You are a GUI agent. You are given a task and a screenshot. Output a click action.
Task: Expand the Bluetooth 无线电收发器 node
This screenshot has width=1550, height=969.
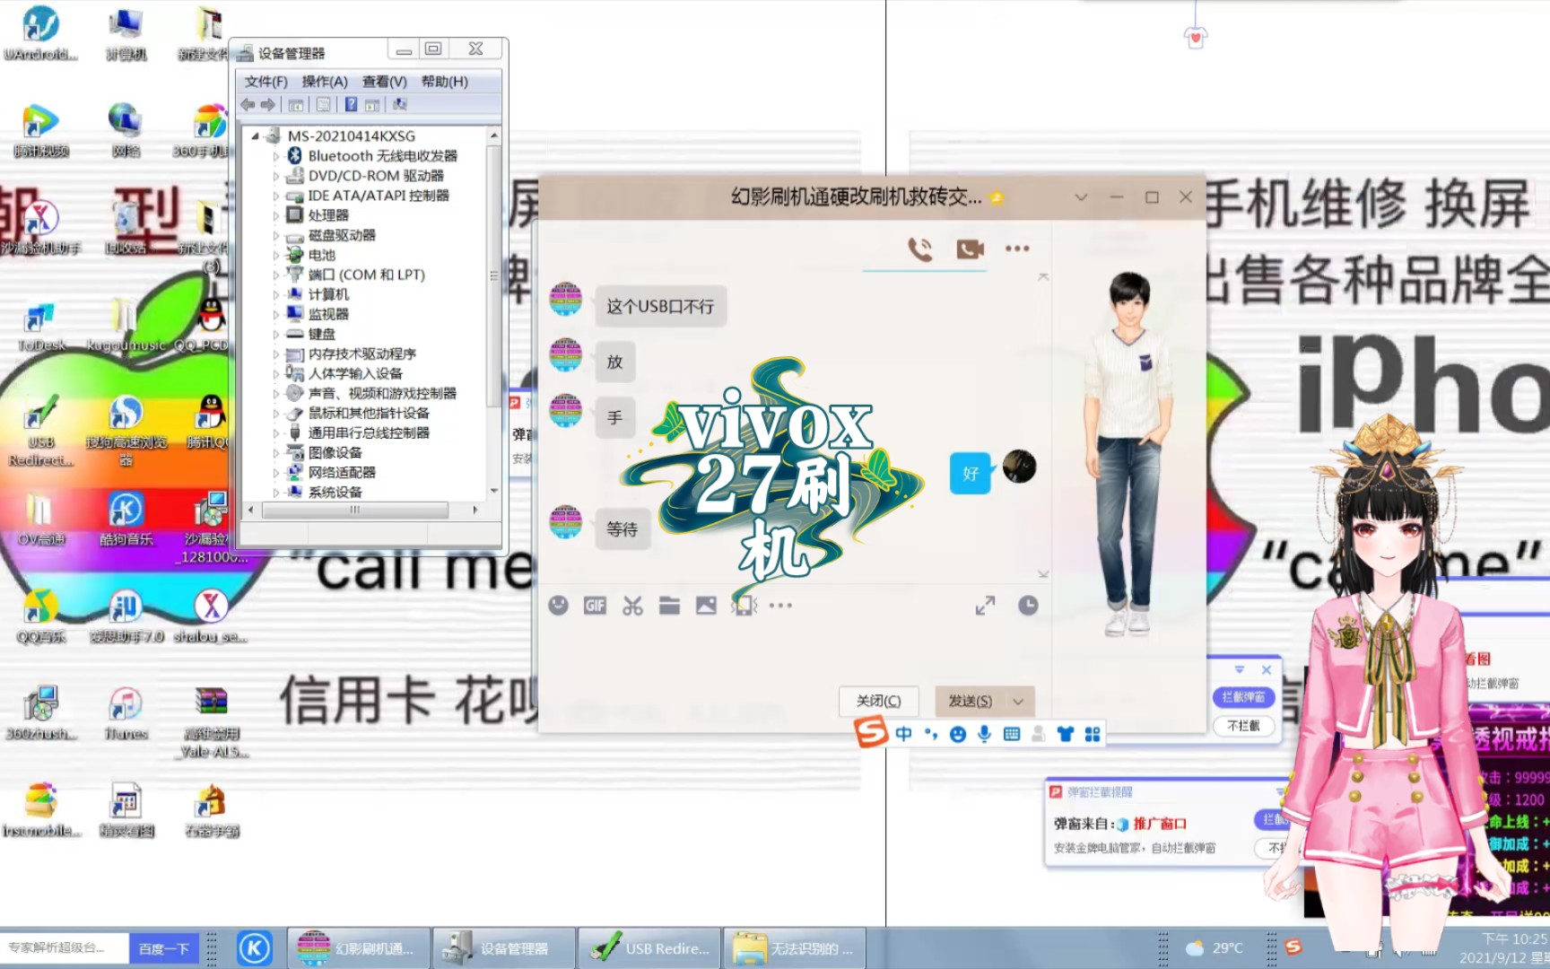276,156
